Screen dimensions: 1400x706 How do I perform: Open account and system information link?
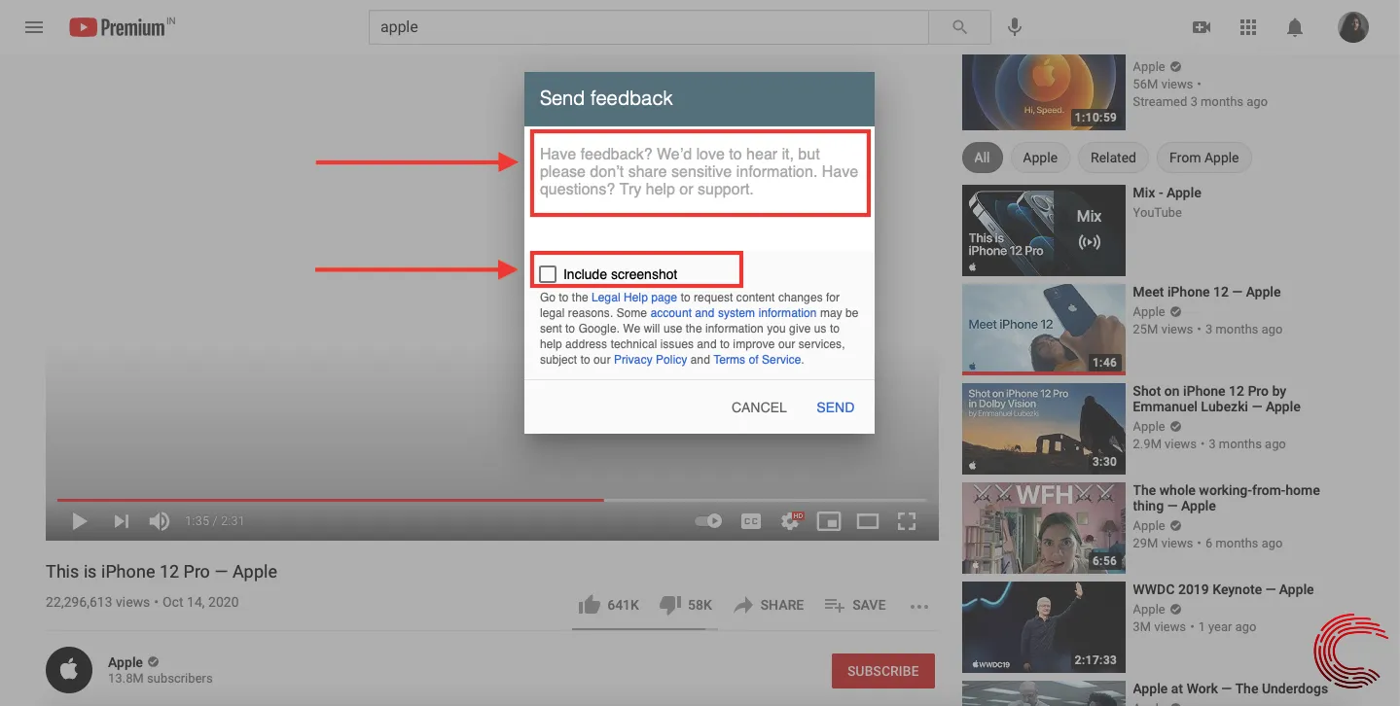tap(734, 313)
